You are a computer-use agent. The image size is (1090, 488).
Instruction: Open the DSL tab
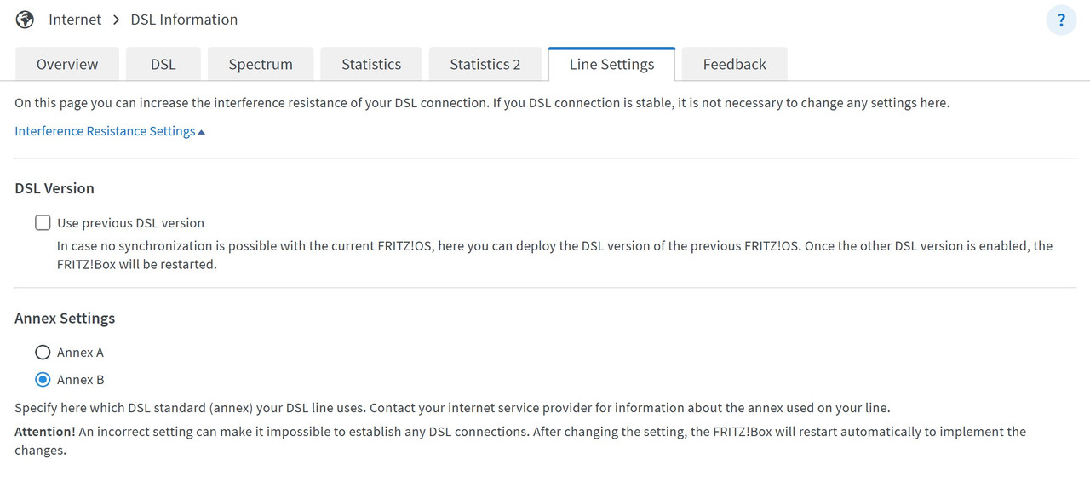pyautogui.click(x=163, y=65)
